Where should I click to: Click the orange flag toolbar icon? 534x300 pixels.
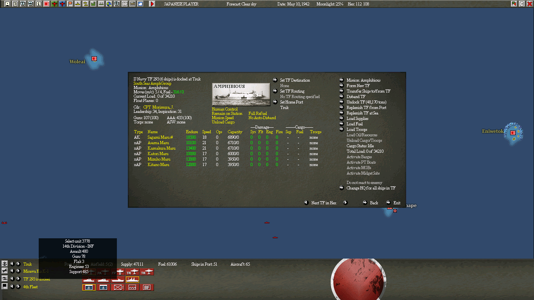point(70,4)
